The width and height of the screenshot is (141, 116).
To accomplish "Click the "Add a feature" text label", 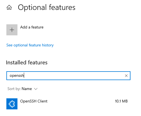I will click(x=32, y=27).
